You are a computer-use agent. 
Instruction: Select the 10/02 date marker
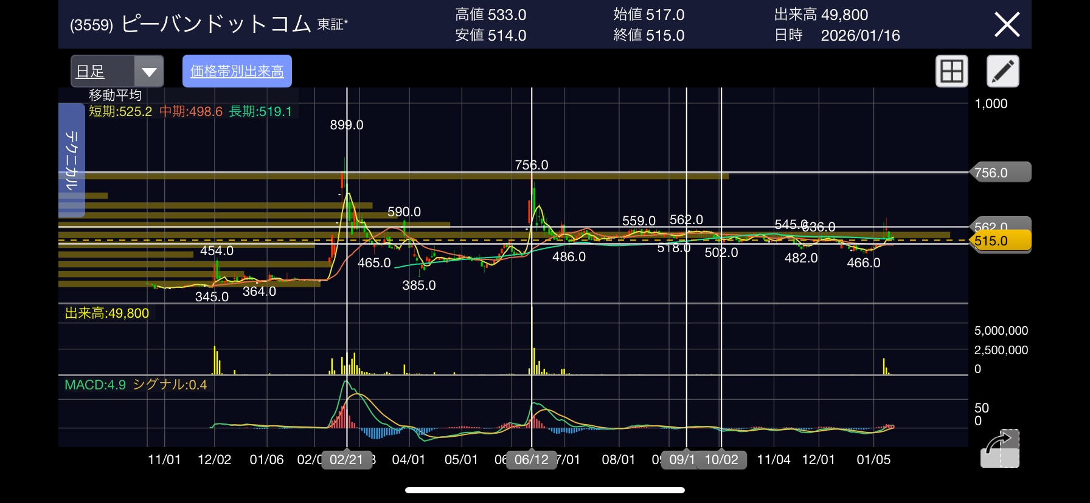coord(721,460)
